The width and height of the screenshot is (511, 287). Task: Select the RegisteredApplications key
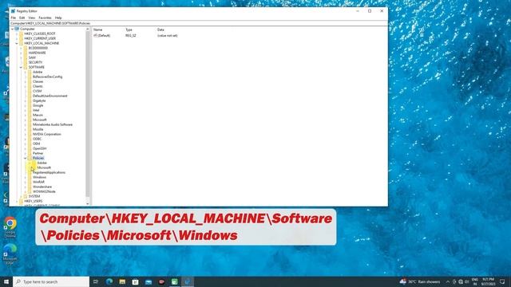[49, 172]
